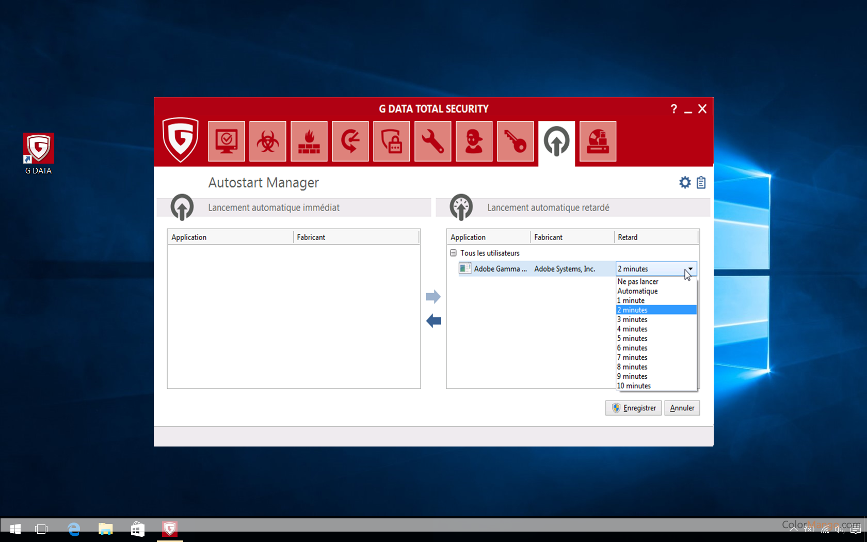The image size is (867, 542).
Task: Toggle the 2 minutes delay dropdown arrow
Action: pos(690,269)
